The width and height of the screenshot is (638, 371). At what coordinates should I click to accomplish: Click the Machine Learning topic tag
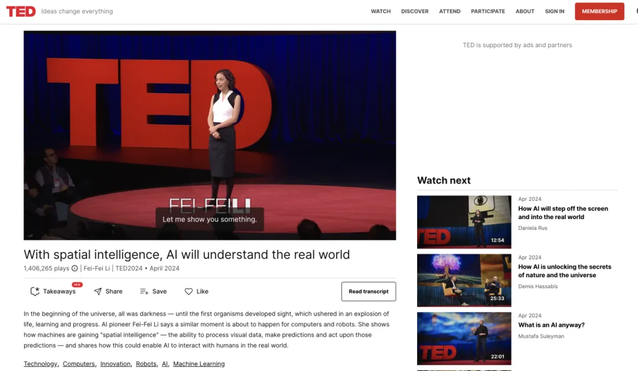[198, 364]
